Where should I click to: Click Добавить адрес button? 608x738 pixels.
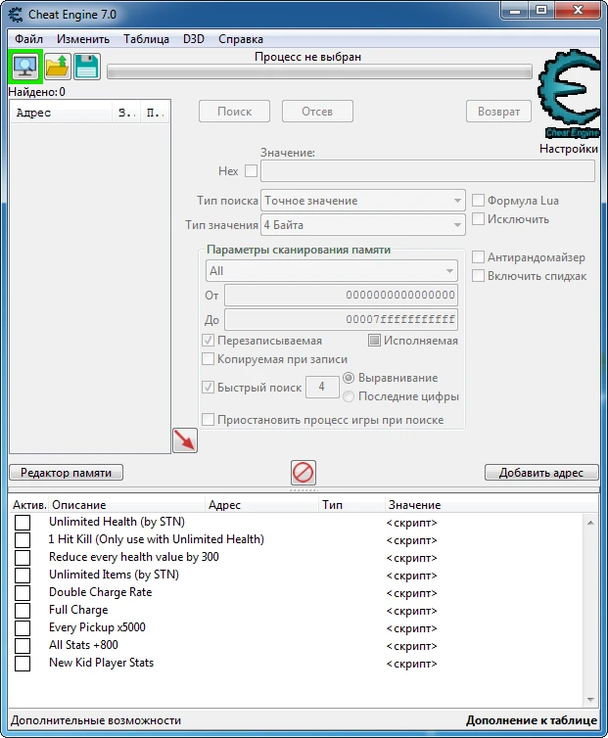[x=541, y=473]
